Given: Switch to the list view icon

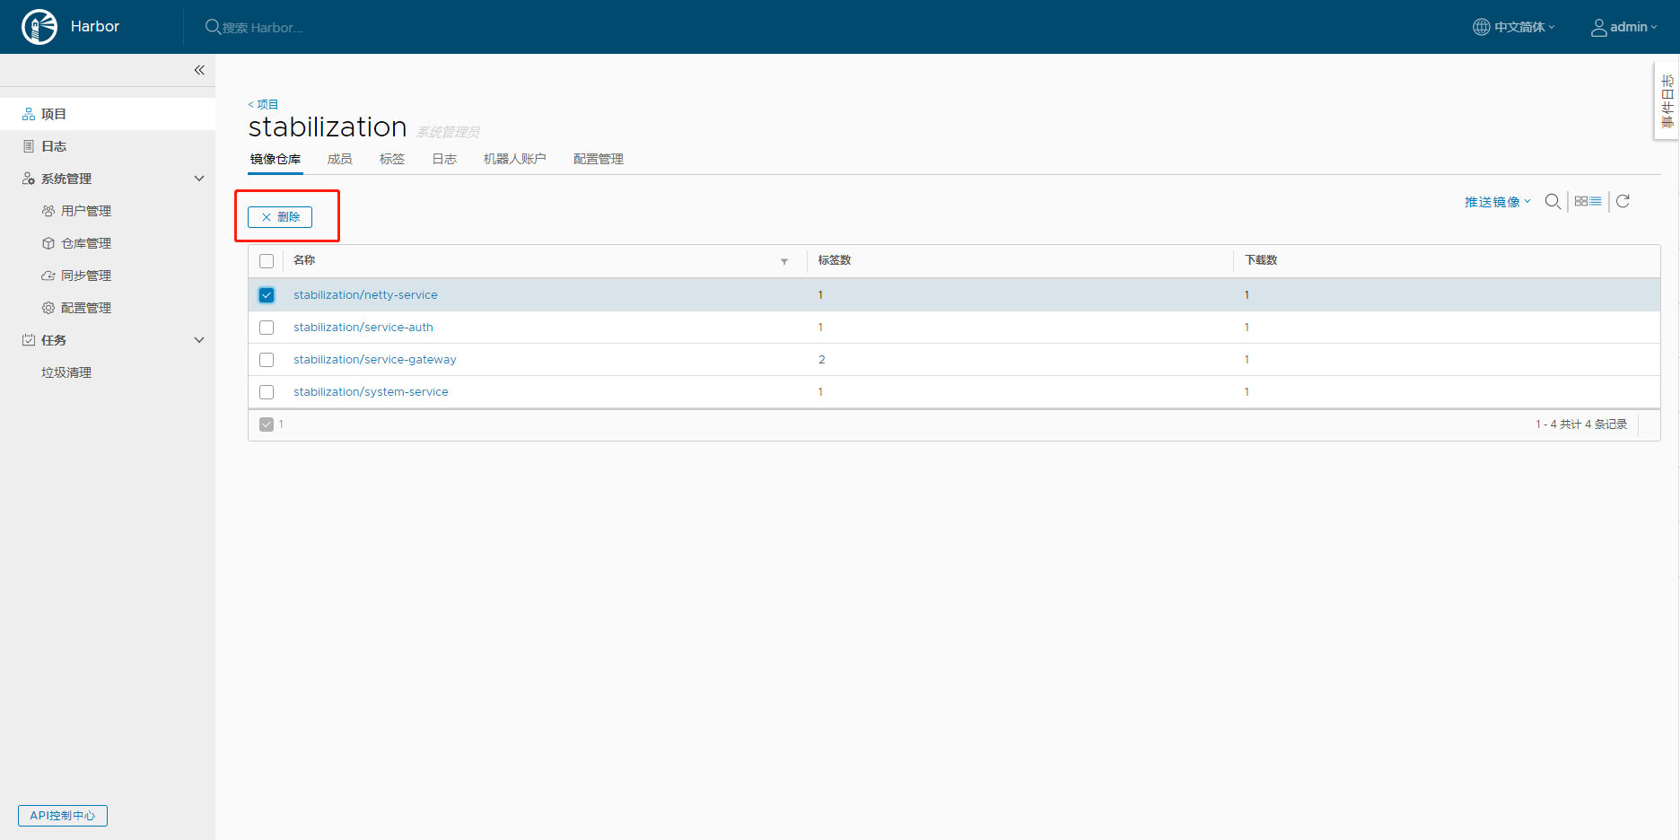Looking at the screenshot, I should point(1596,201).
